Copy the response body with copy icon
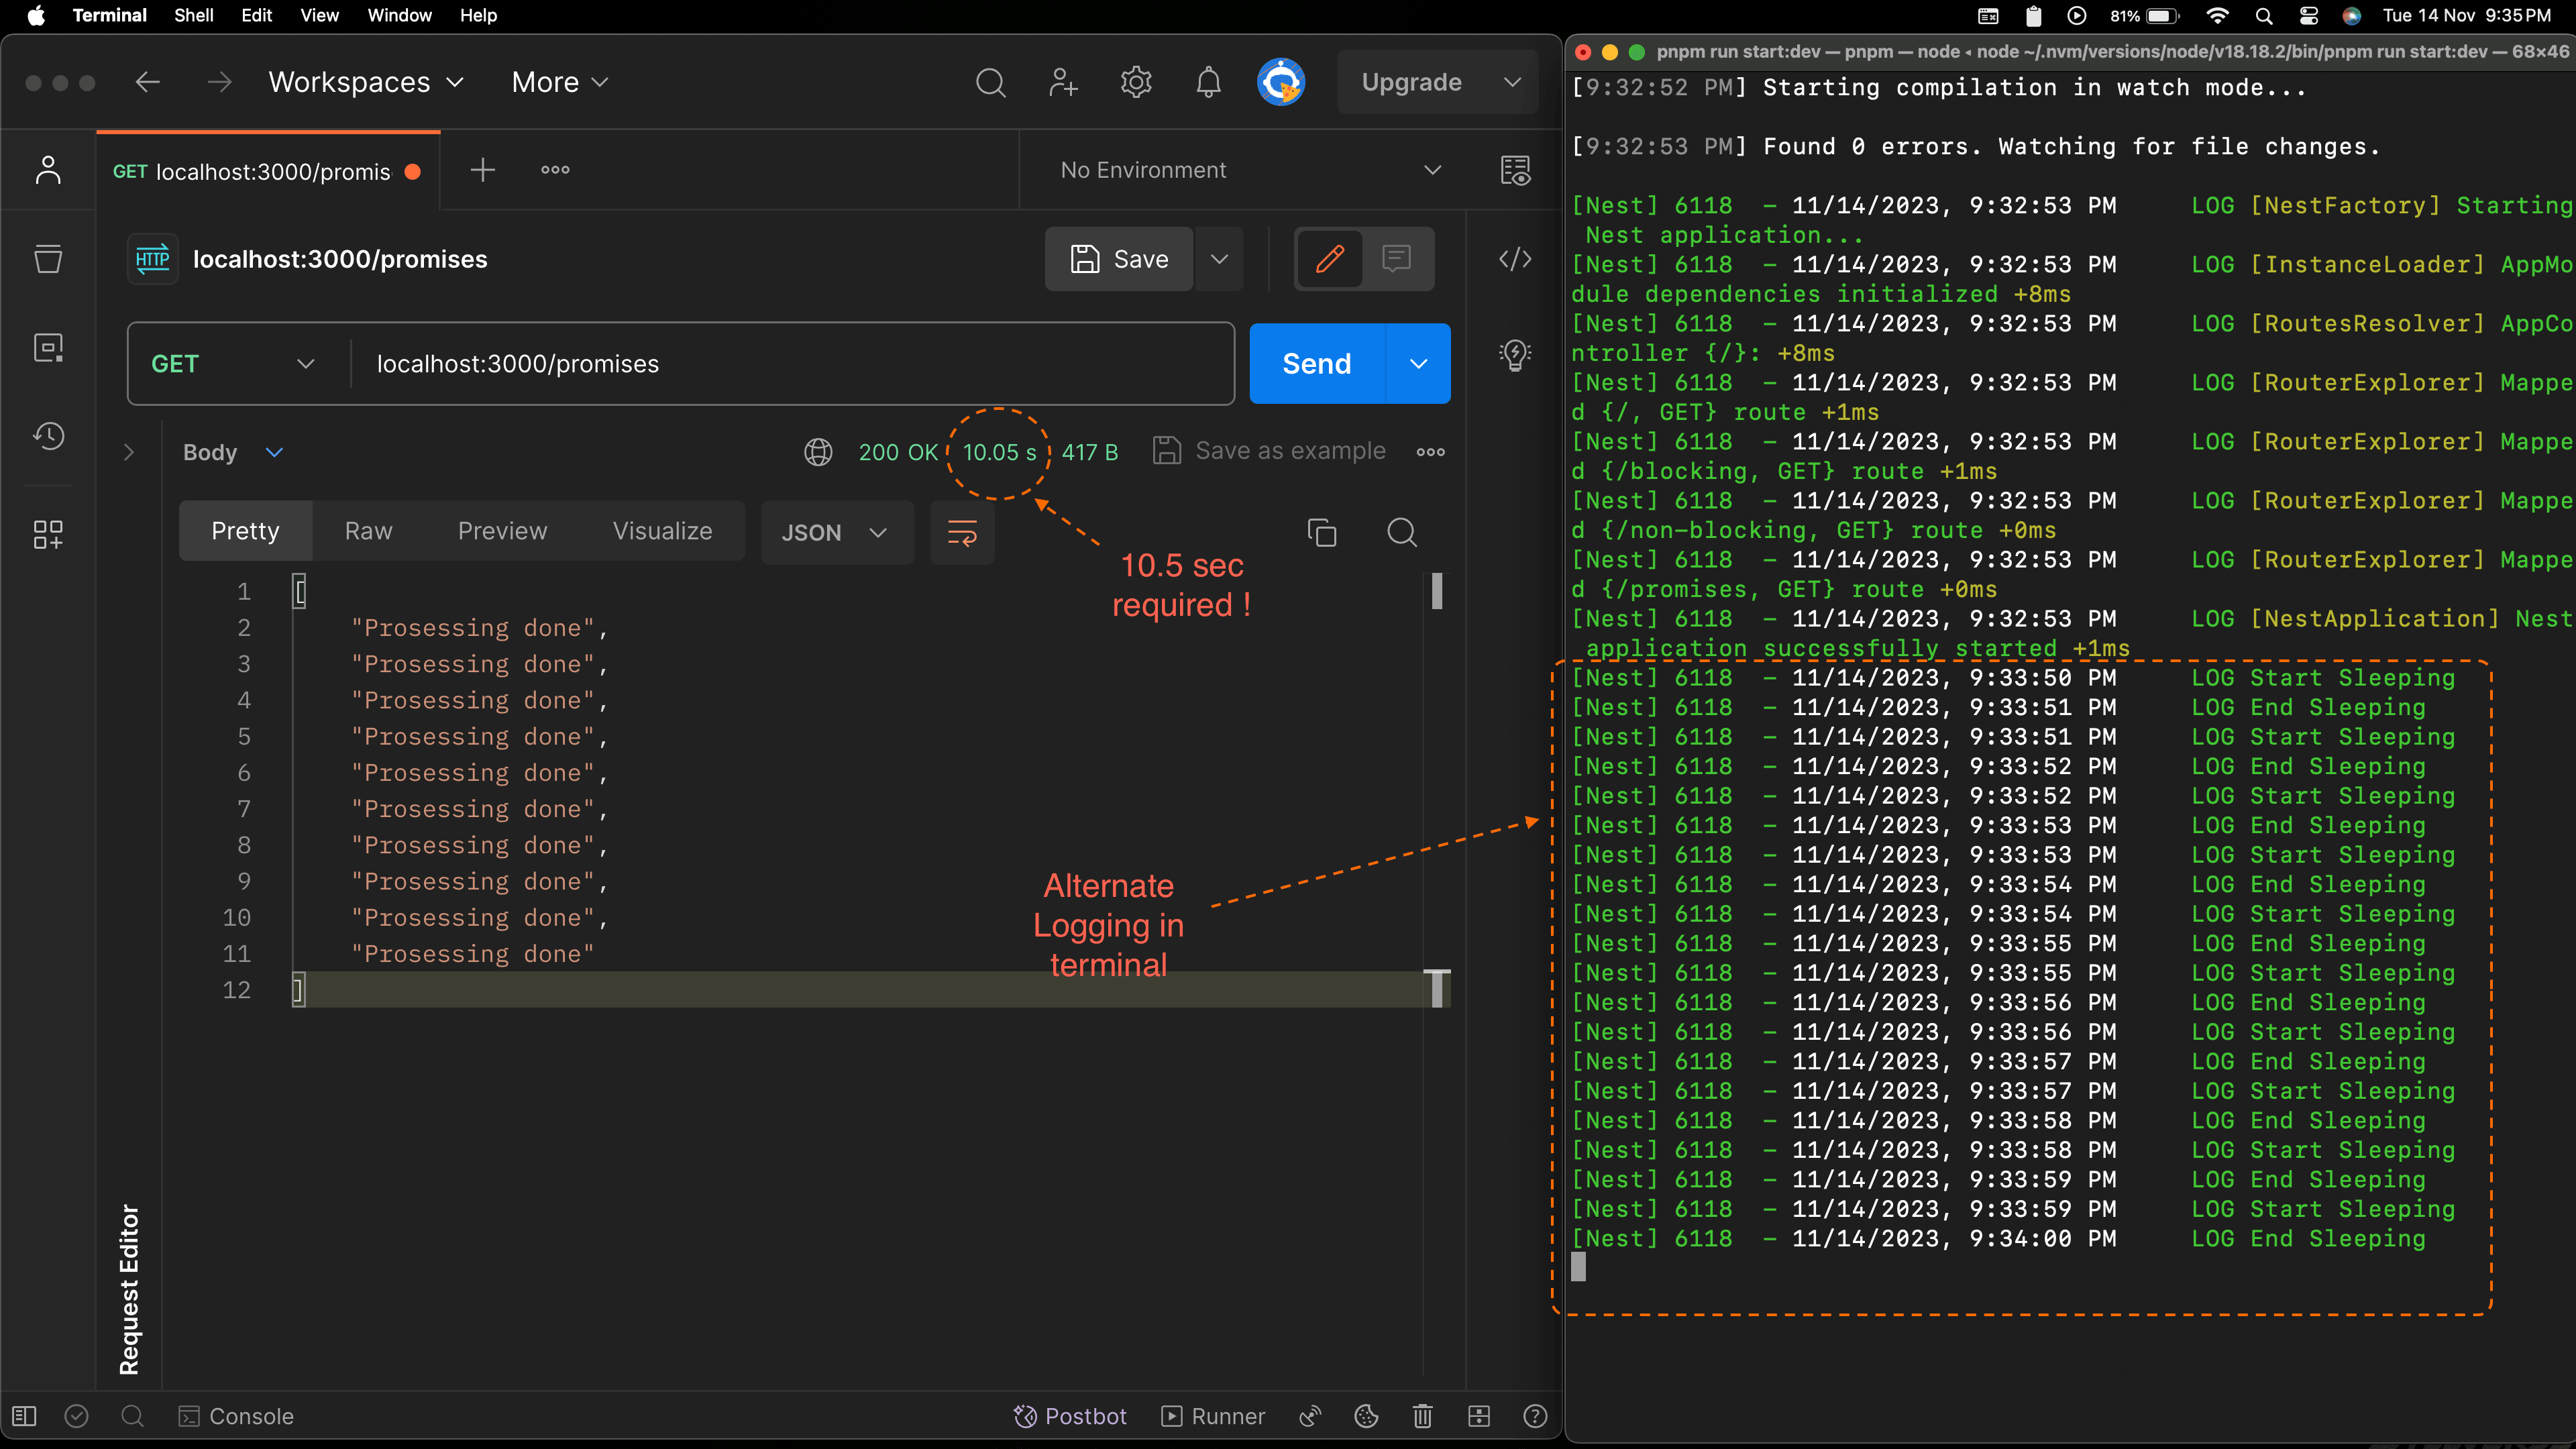The height and width of the screenshot is (1449, 2576). tap(1322, 532)
